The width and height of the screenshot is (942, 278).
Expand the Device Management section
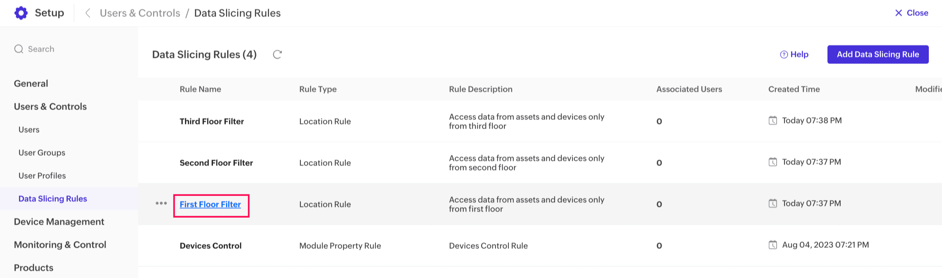(59, 221)
